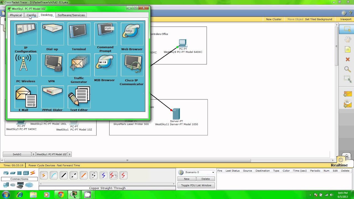Activate the red X Delete tool
This screenshot has width=354, height=199.
347,59
